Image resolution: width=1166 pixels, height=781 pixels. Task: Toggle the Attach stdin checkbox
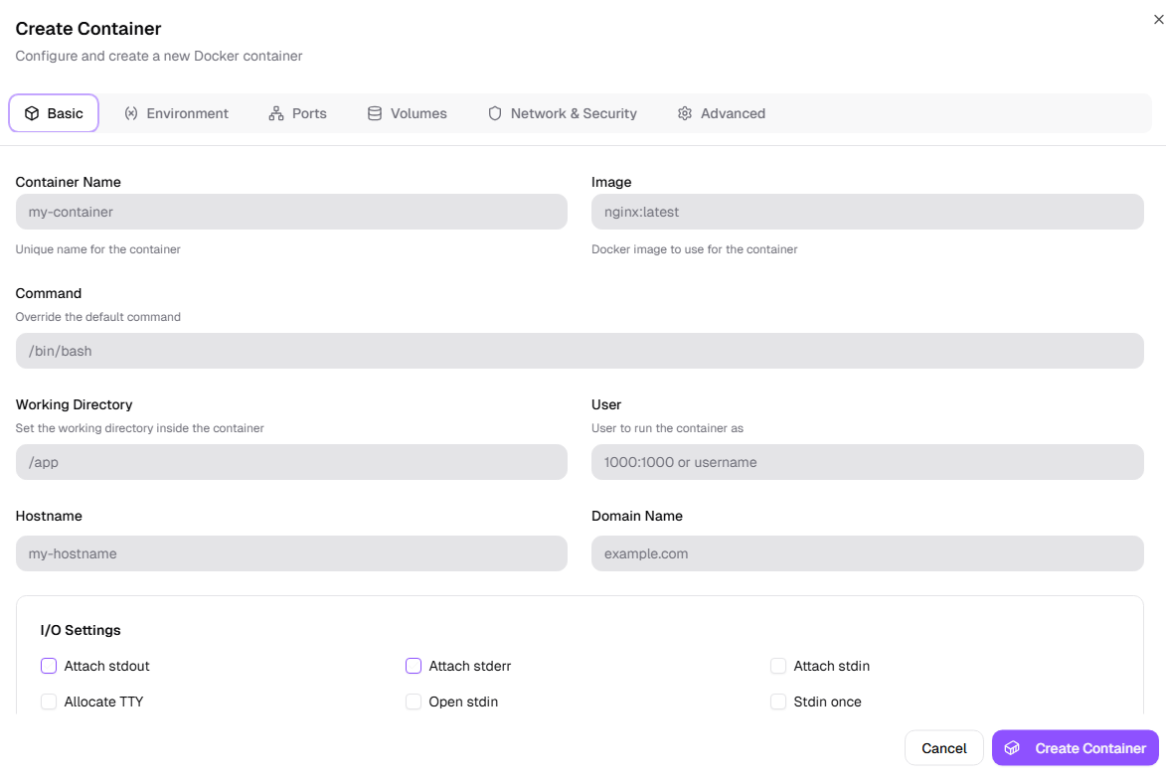[778, 666]
